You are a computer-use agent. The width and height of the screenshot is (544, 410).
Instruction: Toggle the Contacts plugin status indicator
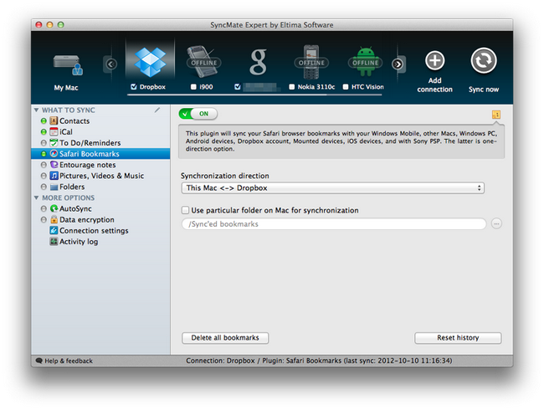tap(44, 121)
